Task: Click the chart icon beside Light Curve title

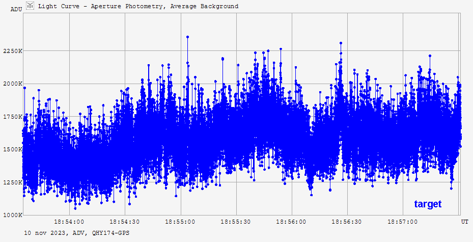Action: click(30, 6)
